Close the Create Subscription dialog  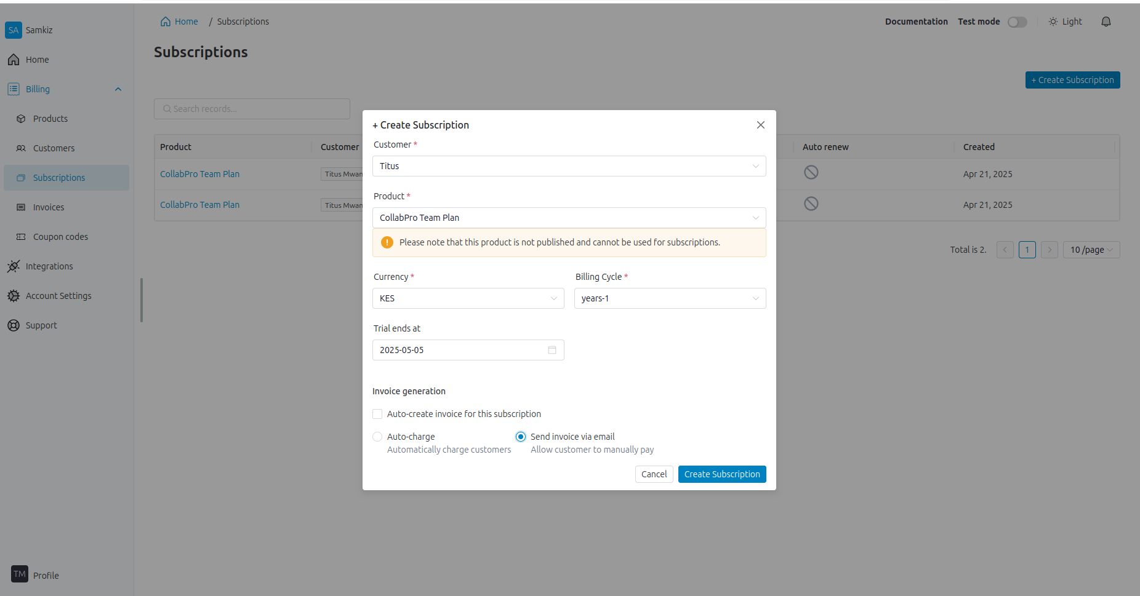click(760, 125)
